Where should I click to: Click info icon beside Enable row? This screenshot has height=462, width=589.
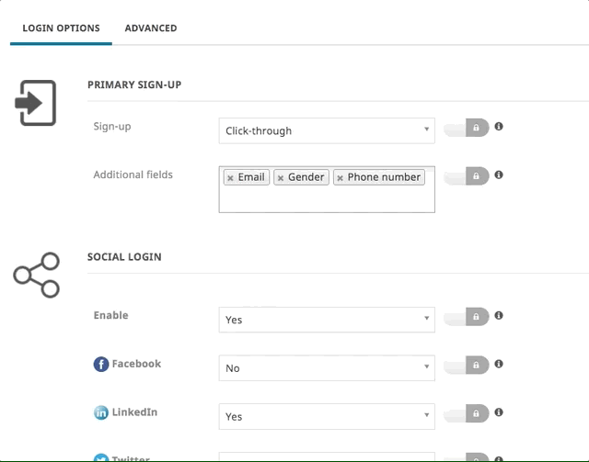(x=499, y=316)
